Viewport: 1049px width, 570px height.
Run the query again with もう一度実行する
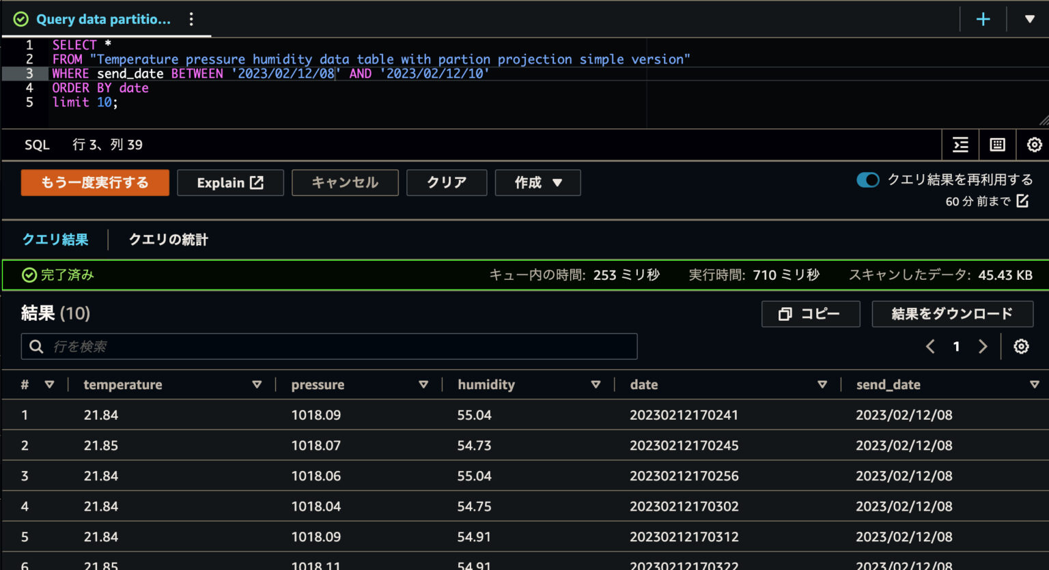(94, 182)
